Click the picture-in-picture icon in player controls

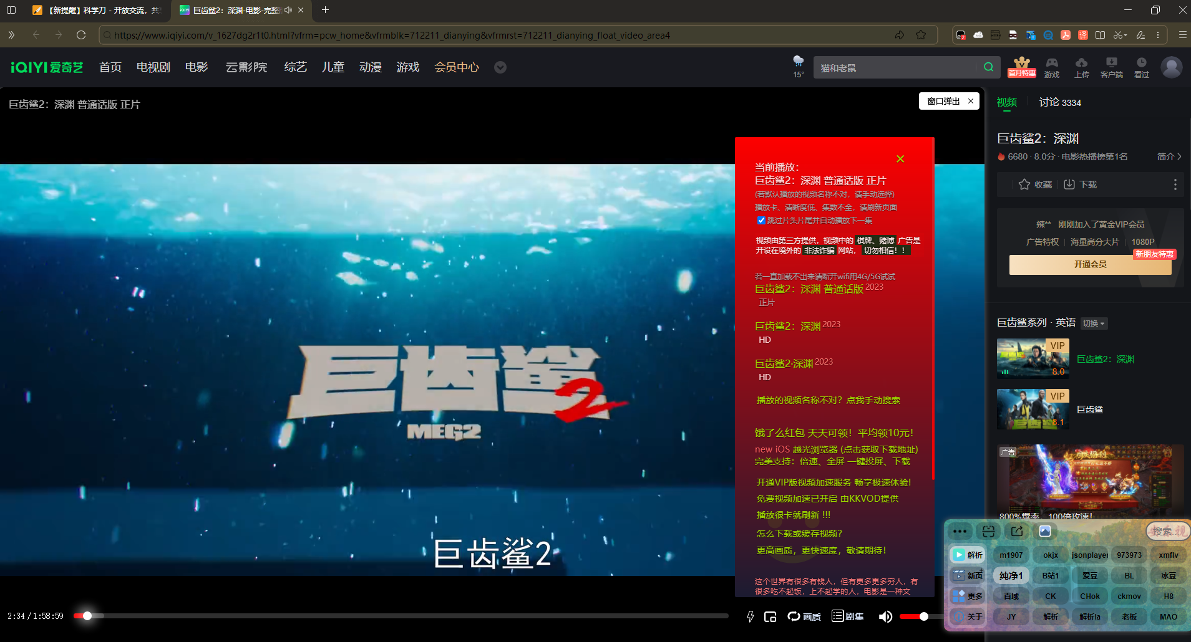coord(771,616)
